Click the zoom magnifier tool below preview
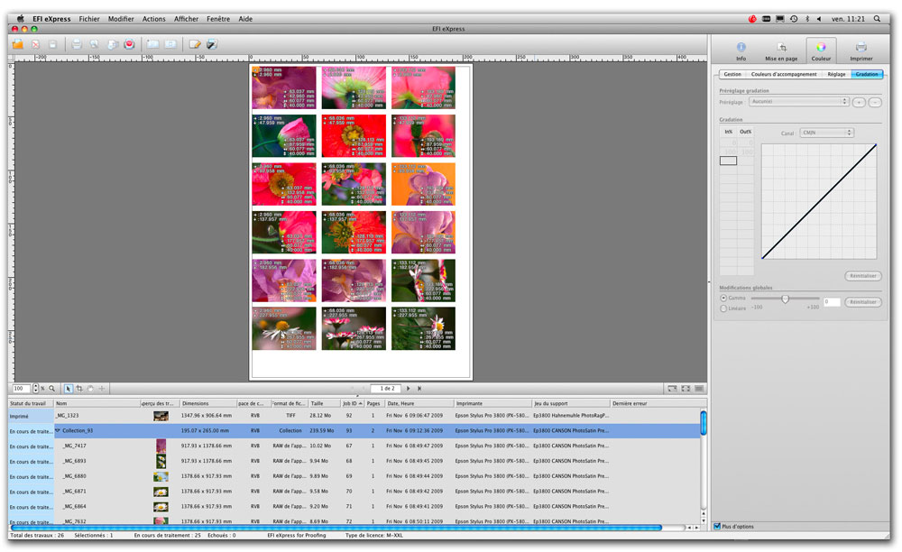Viewport: 902px width, 552px height. 51,389
